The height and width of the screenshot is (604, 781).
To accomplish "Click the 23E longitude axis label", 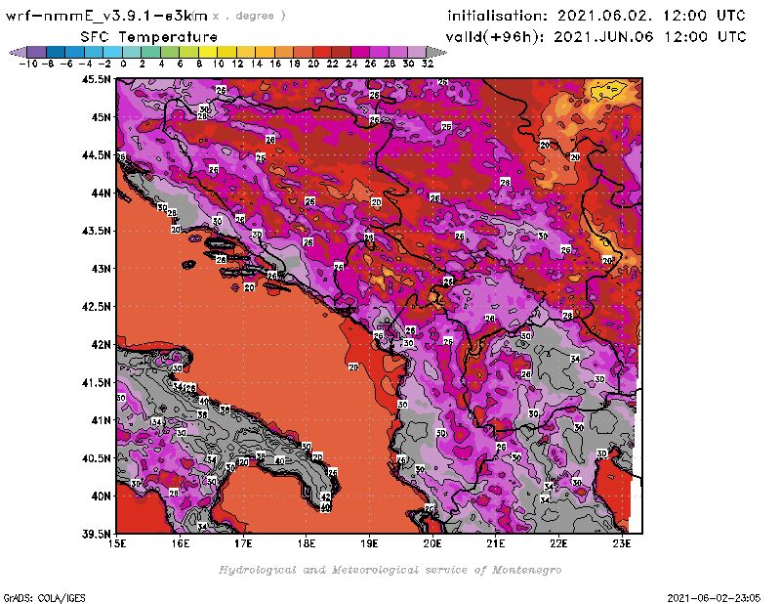I will click(622, 543).
